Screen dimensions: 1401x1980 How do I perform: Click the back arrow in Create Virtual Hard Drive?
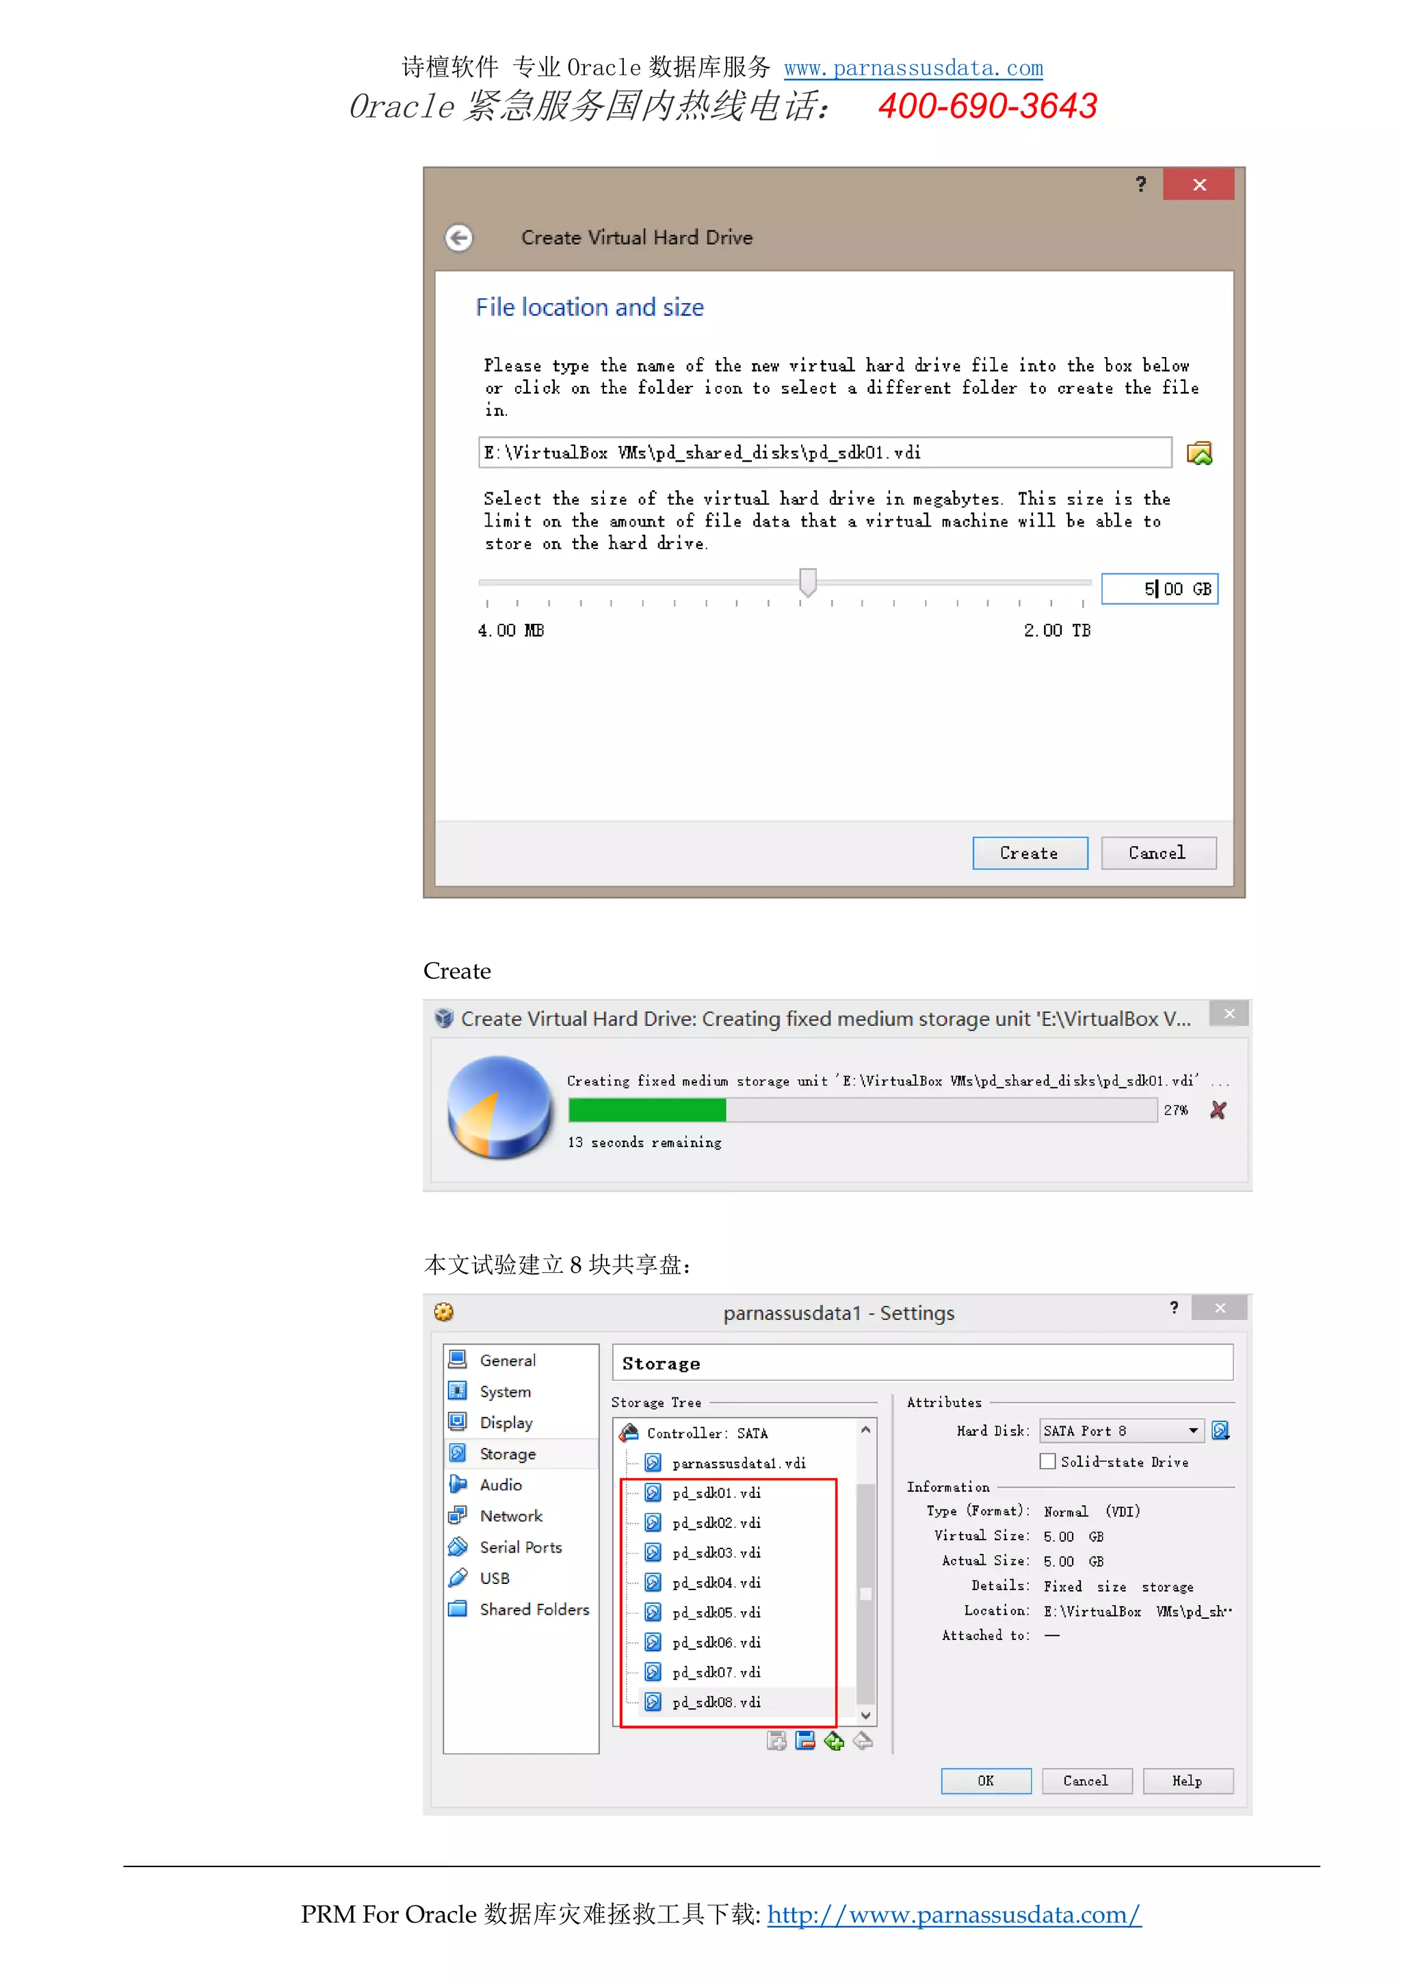459,237
